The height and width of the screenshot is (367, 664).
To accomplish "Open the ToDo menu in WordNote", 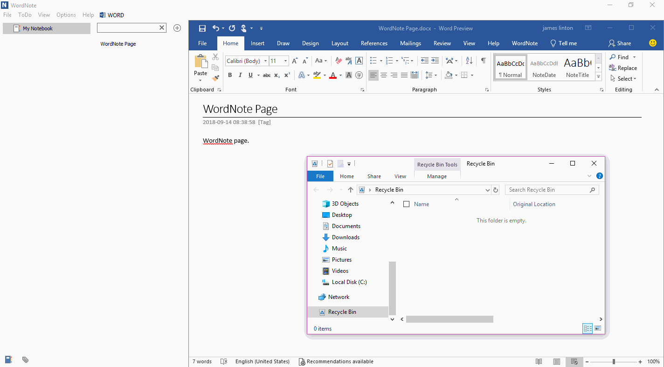I will (25, 15).
